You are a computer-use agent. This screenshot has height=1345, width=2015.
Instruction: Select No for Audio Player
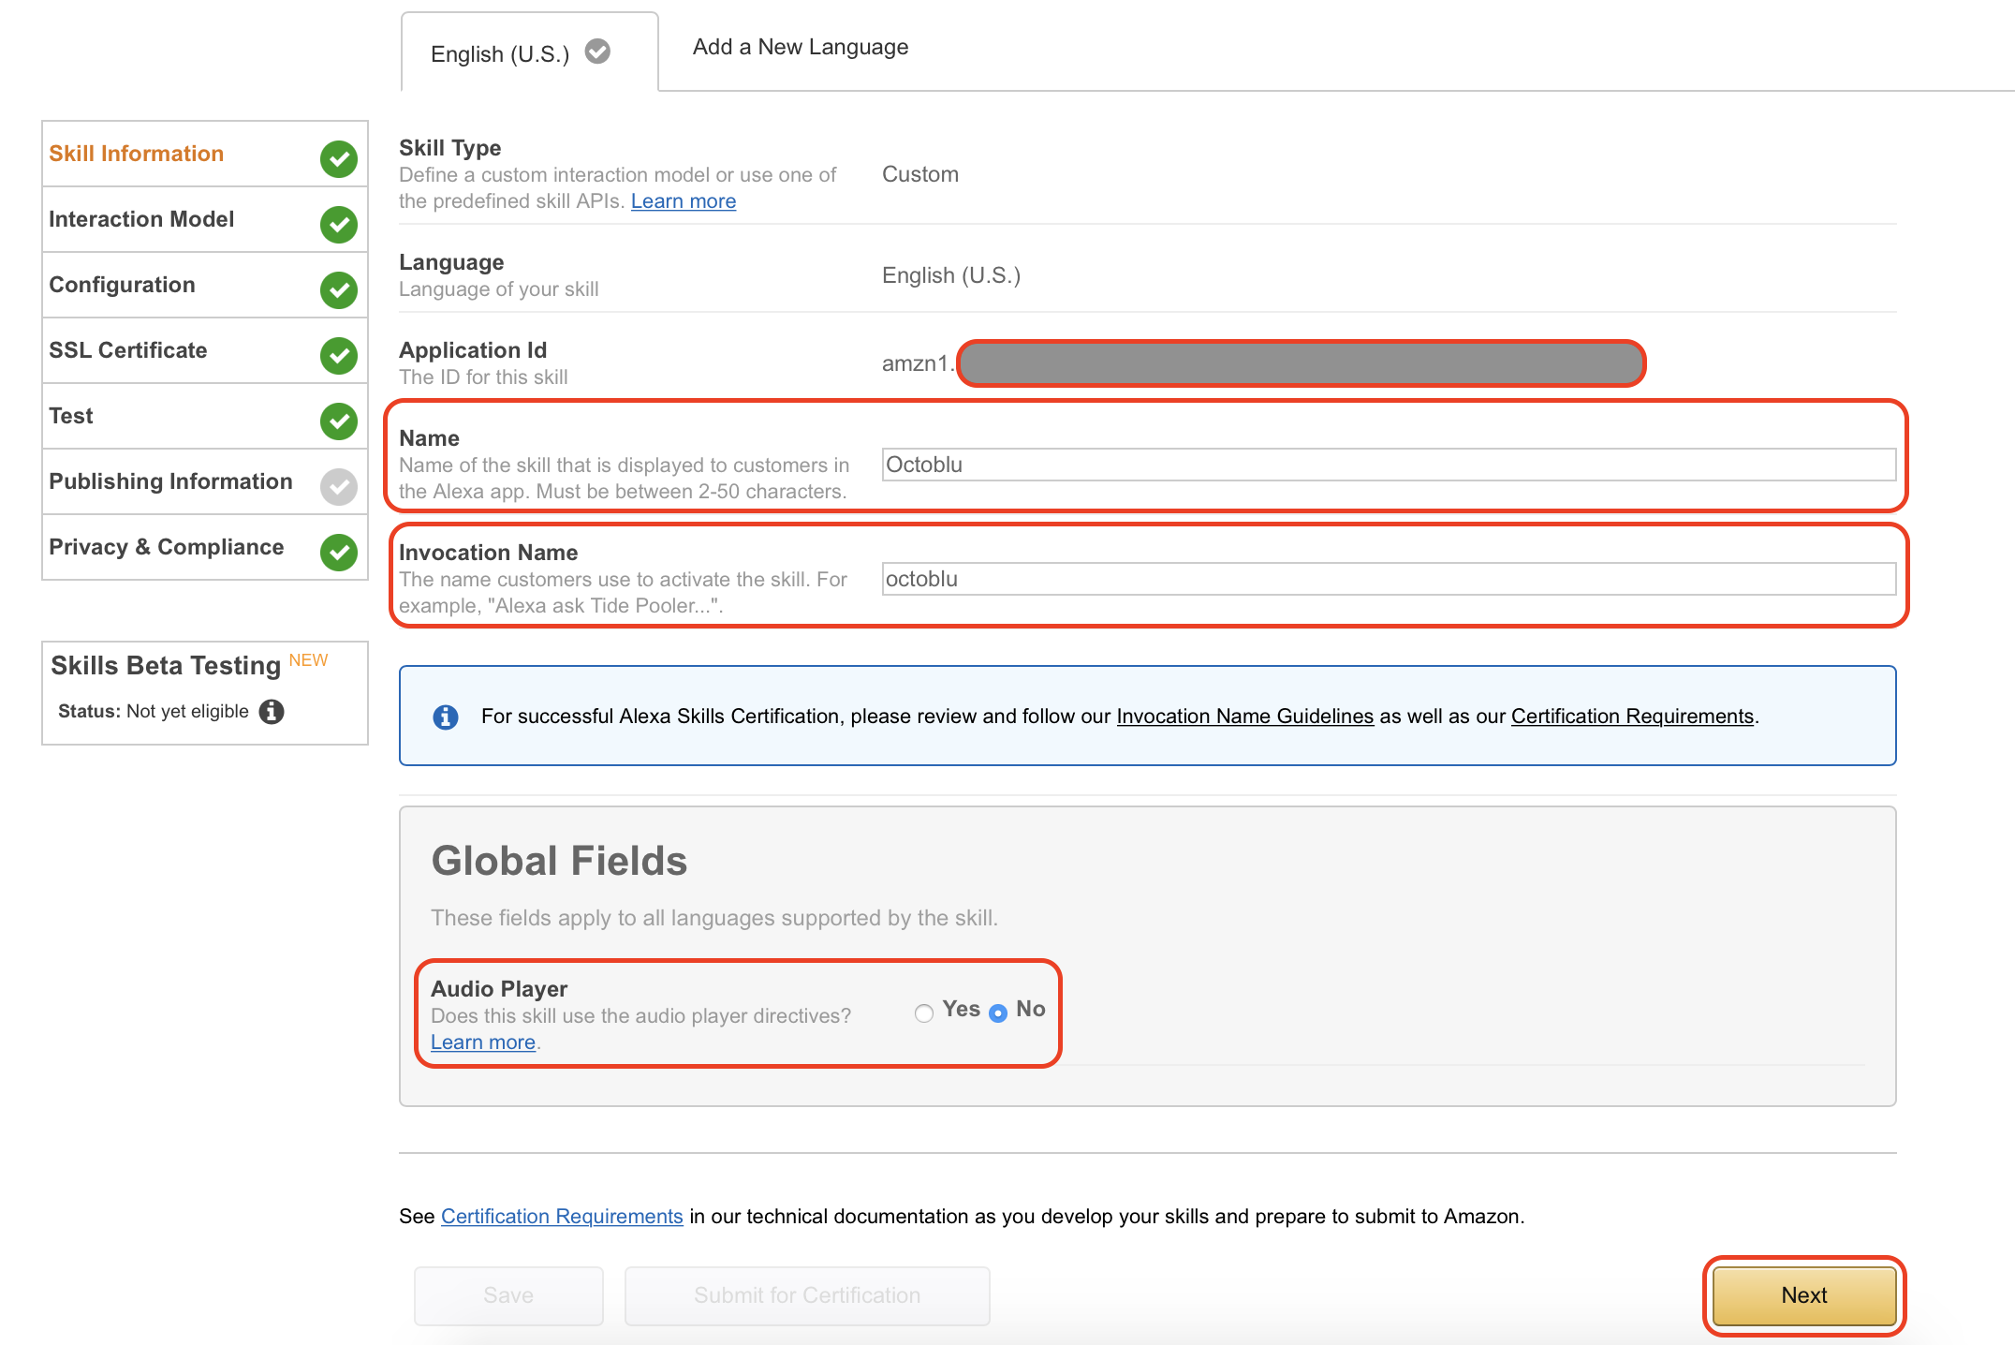[998, 1012]
